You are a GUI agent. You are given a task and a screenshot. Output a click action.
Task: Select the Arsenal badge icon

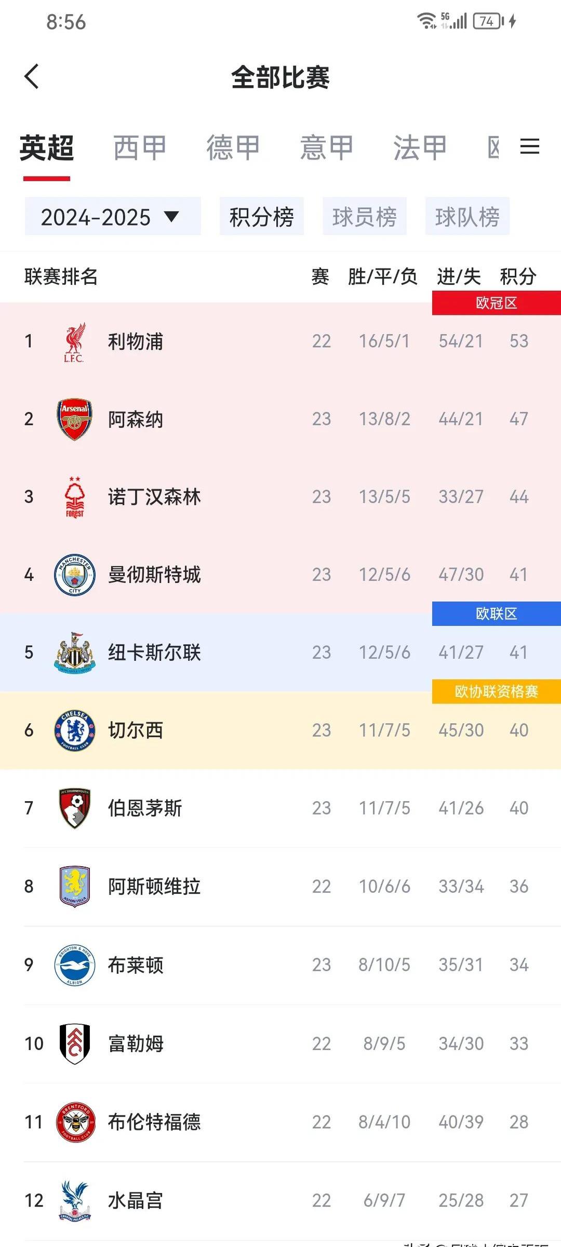point(74,419)
